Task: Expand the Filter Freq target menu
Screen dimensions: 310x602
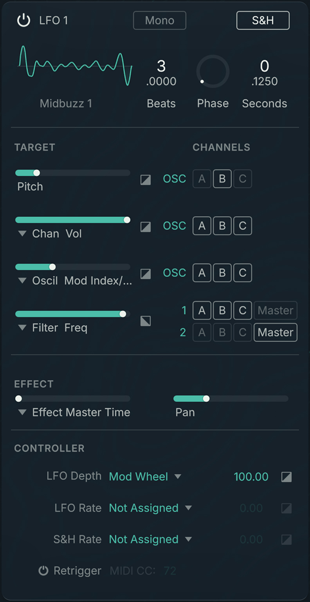Action: tap(23, 328)
